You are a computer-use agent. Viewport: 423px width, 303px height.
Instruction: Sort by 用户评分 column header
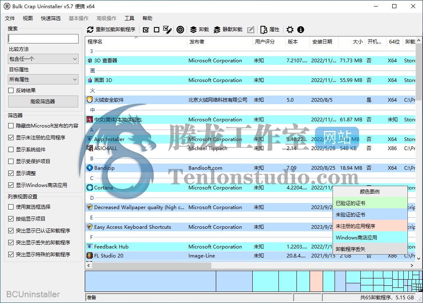[x=269, y=41]
